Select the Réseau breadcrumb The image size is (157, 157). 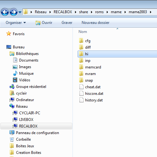(x=41, y=12)
